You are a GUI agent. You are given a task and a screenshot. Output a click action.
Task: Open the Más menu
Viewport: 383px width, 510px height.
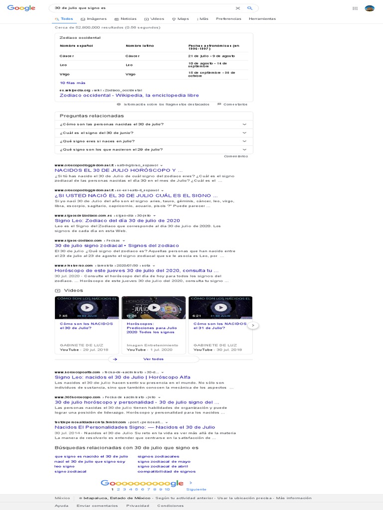202,19
